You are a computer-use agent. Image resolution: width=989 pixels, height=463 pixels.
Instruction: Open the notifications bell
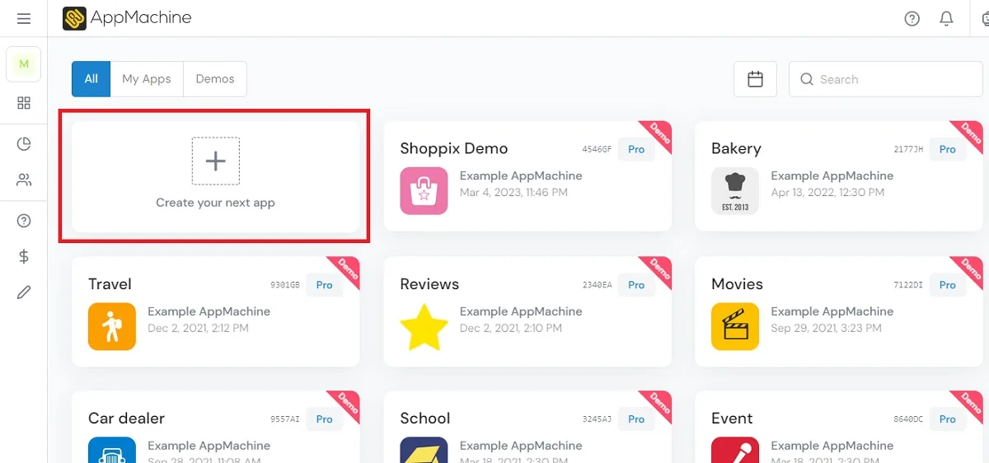[x=946, y=19]
